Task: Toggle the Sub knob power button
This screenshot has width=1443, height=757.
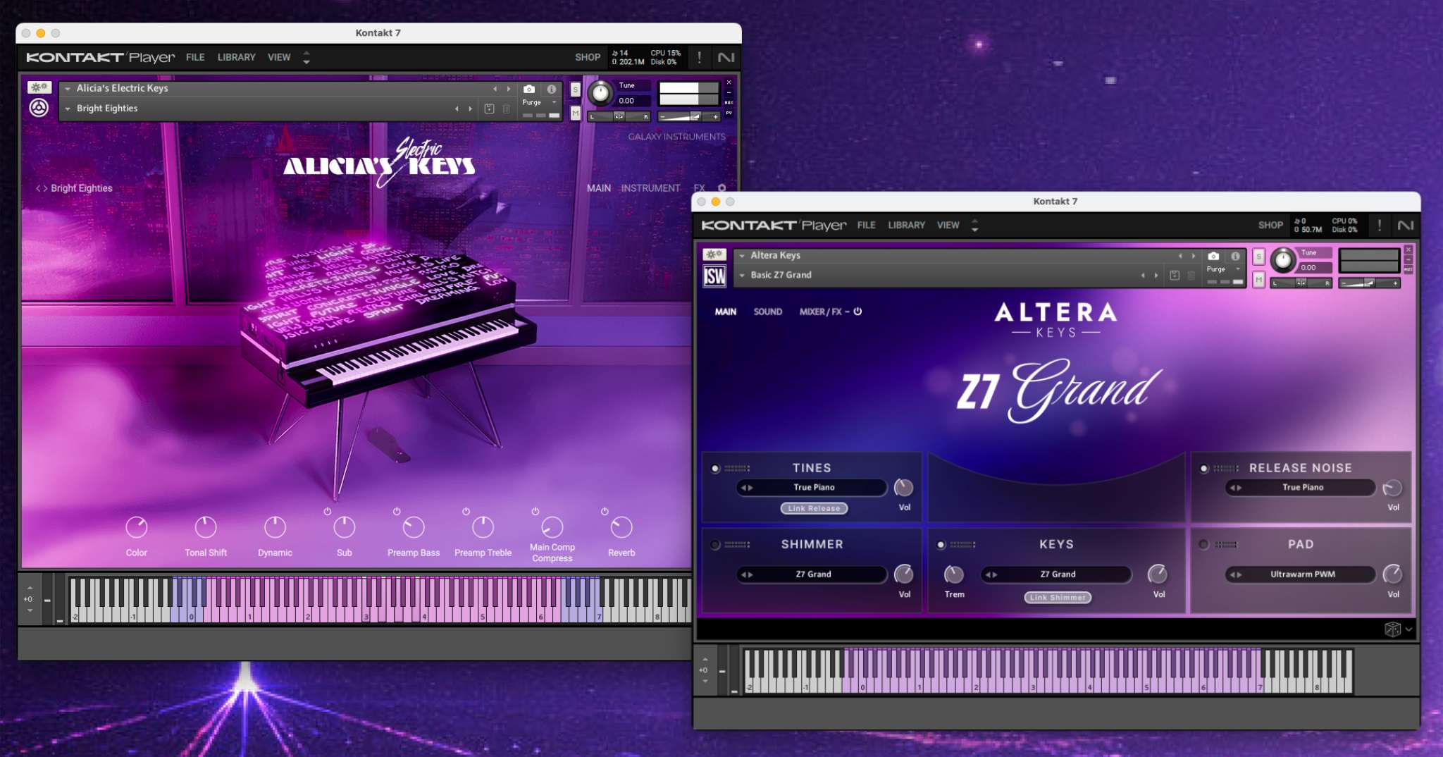Action: coord(328,511)
